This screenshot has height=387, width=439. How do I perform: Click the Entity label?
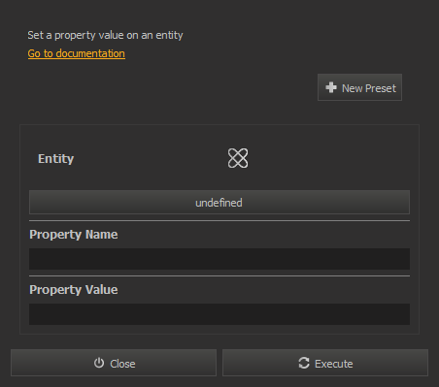pos(56,159)
